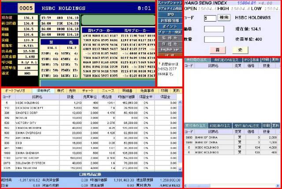The height and width of the screenshot is (189, 282).
Task: Open the 免責事項 disclaimer tab
Action: click(x=147, y=91)
